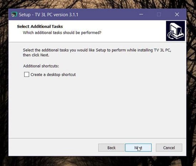Screen dimensions: 196x166
Task: Minimize the Setup window
Action: coord(141,14)
